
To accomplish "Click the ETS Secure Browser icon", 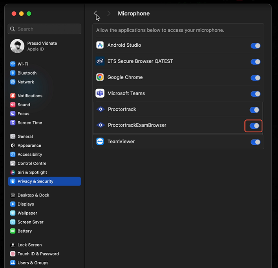I will (100, 61).
